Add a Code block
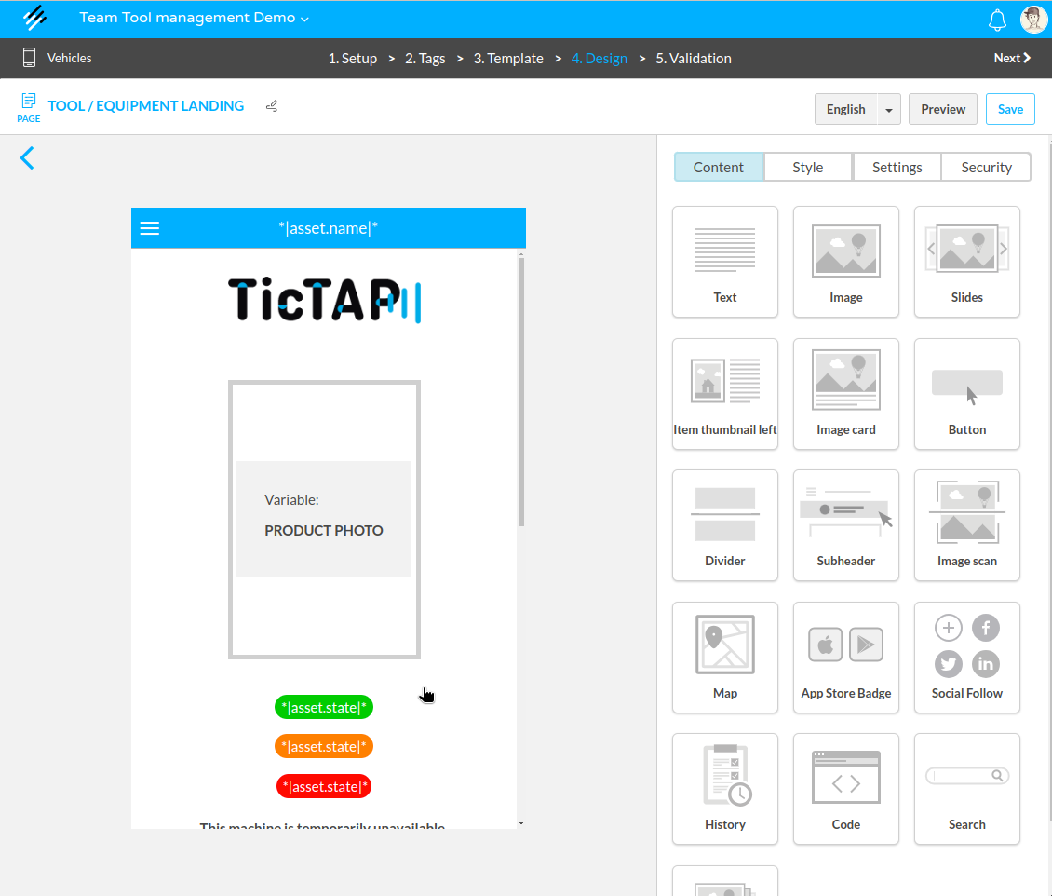 tap(845, 789)
